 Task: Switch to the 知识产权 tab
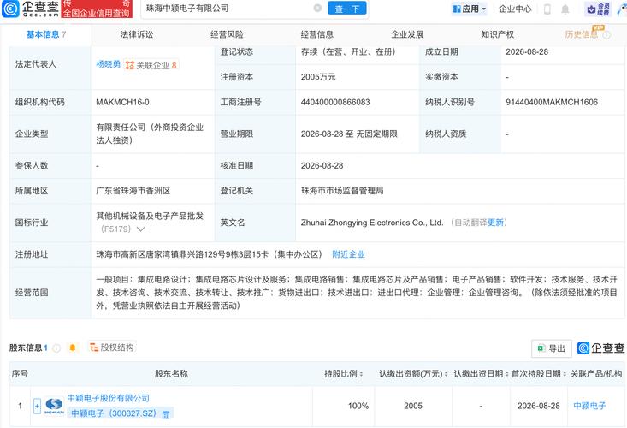point(498,34)
